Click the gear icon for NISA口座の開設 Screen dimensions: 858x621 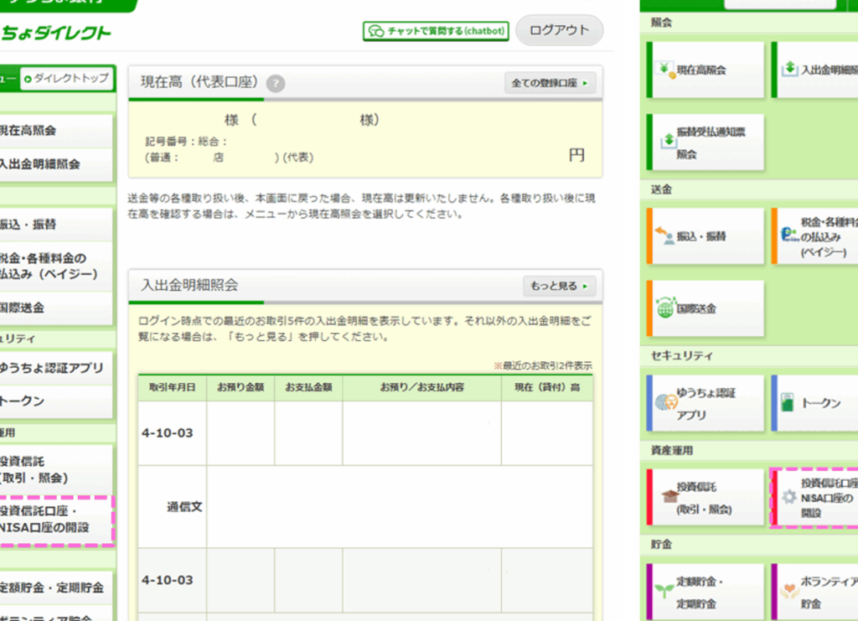coord(788,497)
